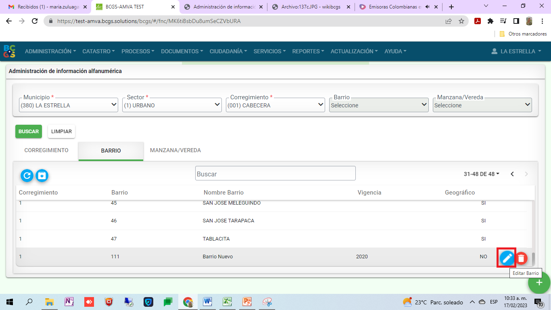Open the tab search chevron in Chrome
The width and height of the screenshot is (551, 310).
[x=486, y=6]
